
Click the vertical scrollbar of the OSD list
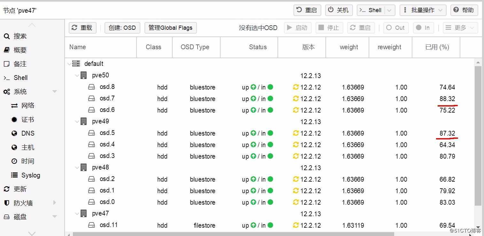coord(478,136)
